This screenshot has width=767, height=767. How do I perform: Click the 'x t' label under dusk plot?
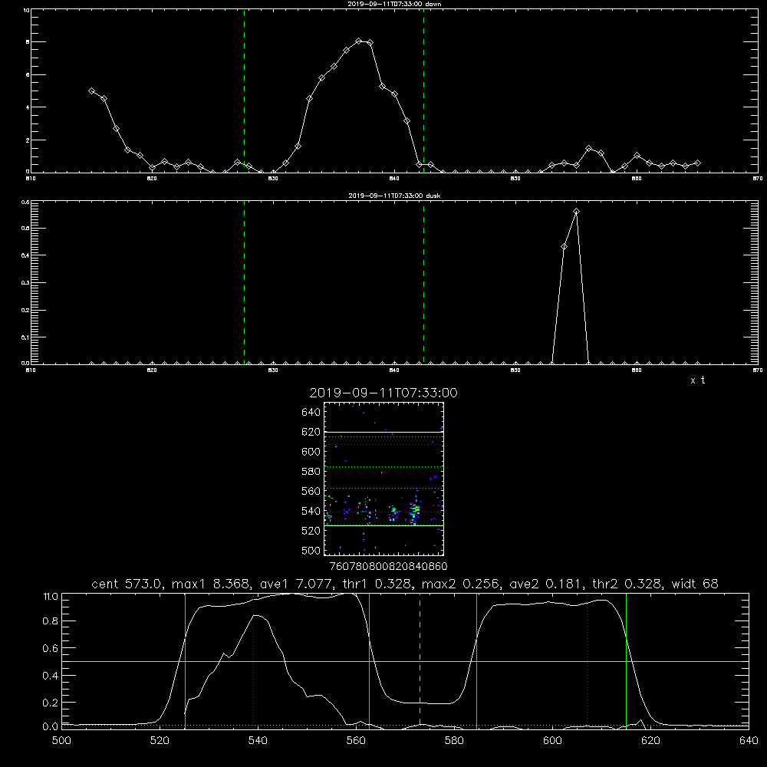pos(697,380)
